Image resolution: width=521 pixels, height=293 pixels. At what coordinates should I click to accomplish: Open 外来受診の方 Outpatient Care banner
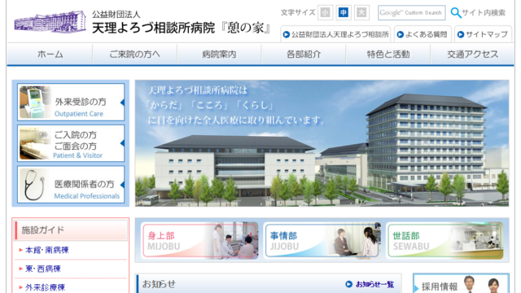pos(71,102)
